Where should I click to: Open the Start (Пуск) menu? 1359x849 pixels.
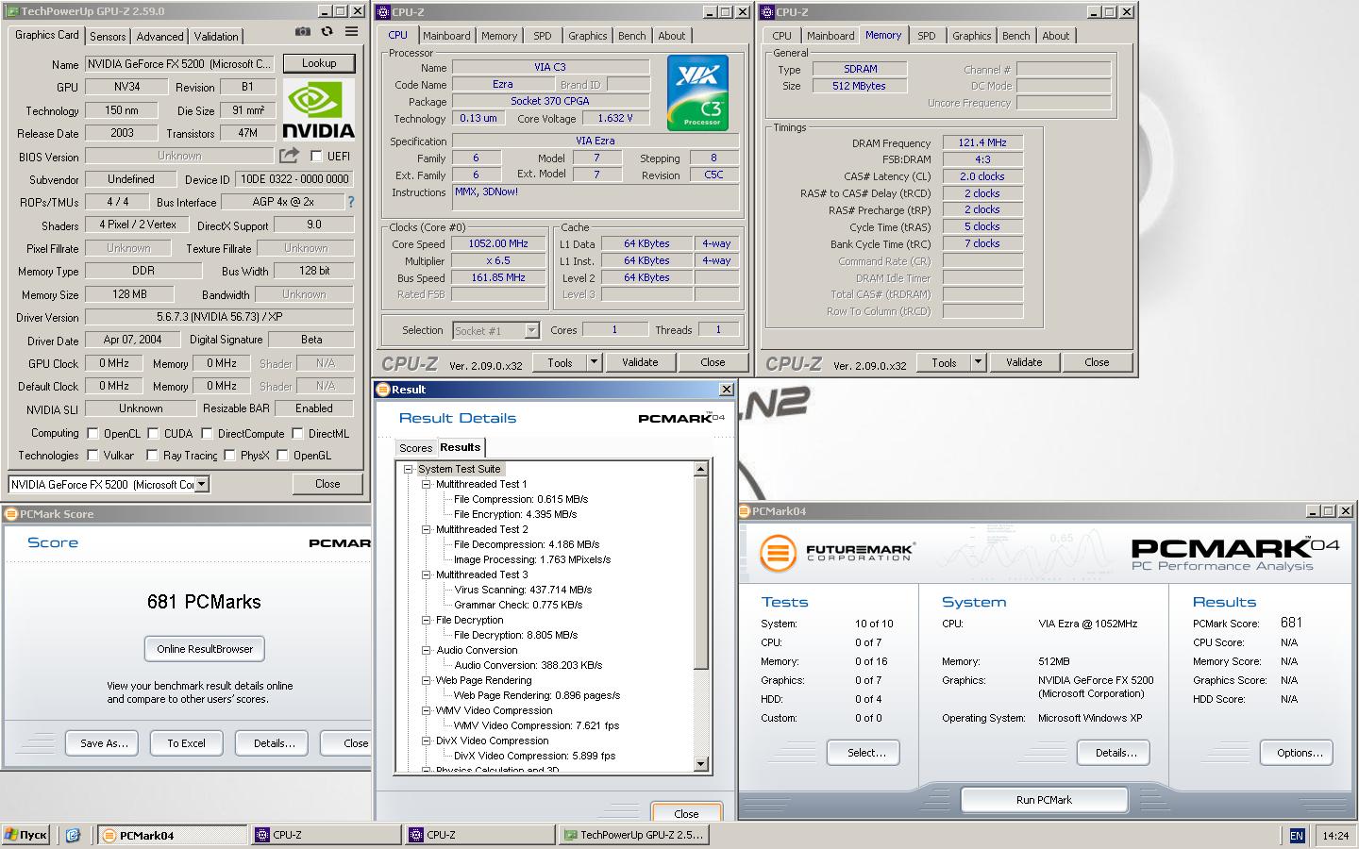(26, 835)
